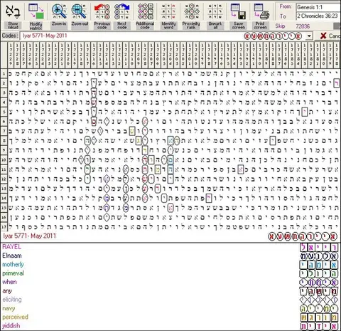Select the Identify word tool

point(168,11)
